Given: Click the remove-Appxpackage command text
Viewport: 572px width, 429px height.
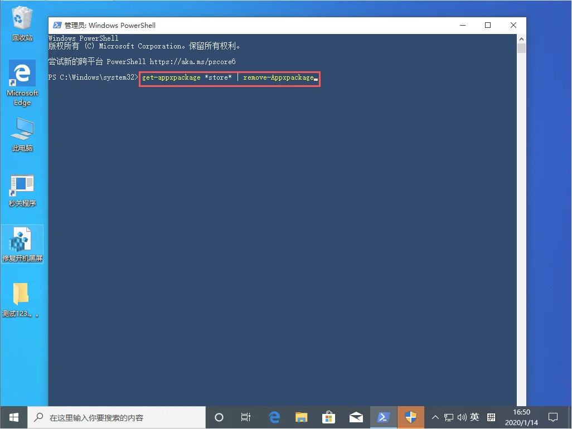Looking at the screenshot, I should click(x=278, y=77).
